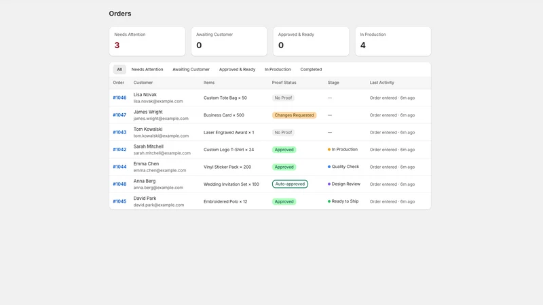The width and height of the screenshot is (543, 305).
Task: Click customer name Anna Berg
Action: coord(145,181)
